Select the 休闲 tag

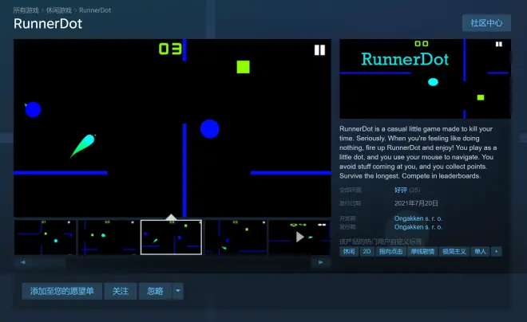[x=349, y=252]
